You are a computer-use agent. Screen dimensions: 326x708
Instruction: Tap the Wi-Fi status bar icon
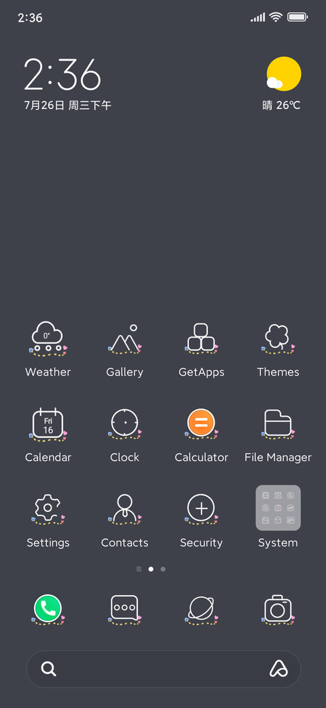(276, 17)
